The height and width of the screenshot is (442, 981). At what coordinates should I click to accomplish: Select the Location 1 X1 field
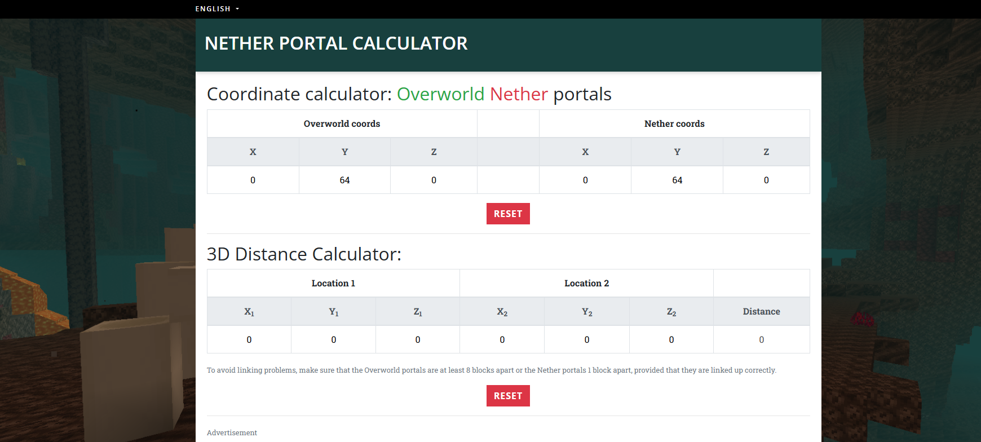click(249, 339)
